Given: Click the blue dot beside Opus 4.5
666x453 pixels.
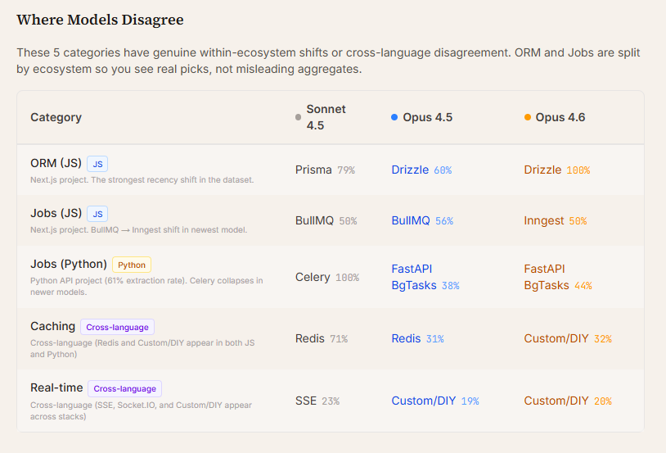Looking at the screenshot, I should 394,117.
